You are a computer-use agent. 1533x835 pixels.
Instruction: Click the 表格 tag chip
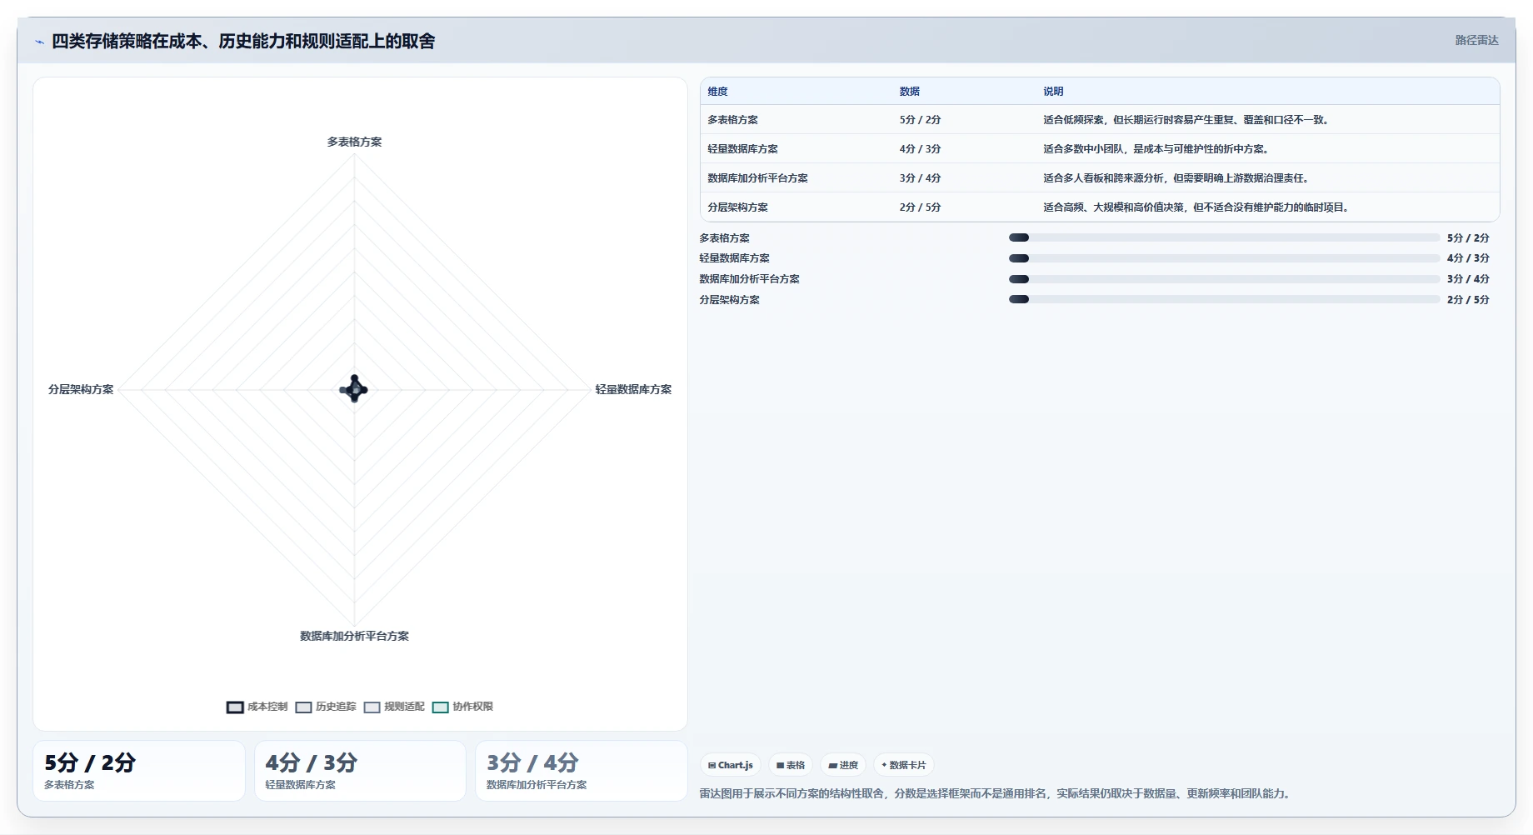pyautogui.click(x=791, y=765)
